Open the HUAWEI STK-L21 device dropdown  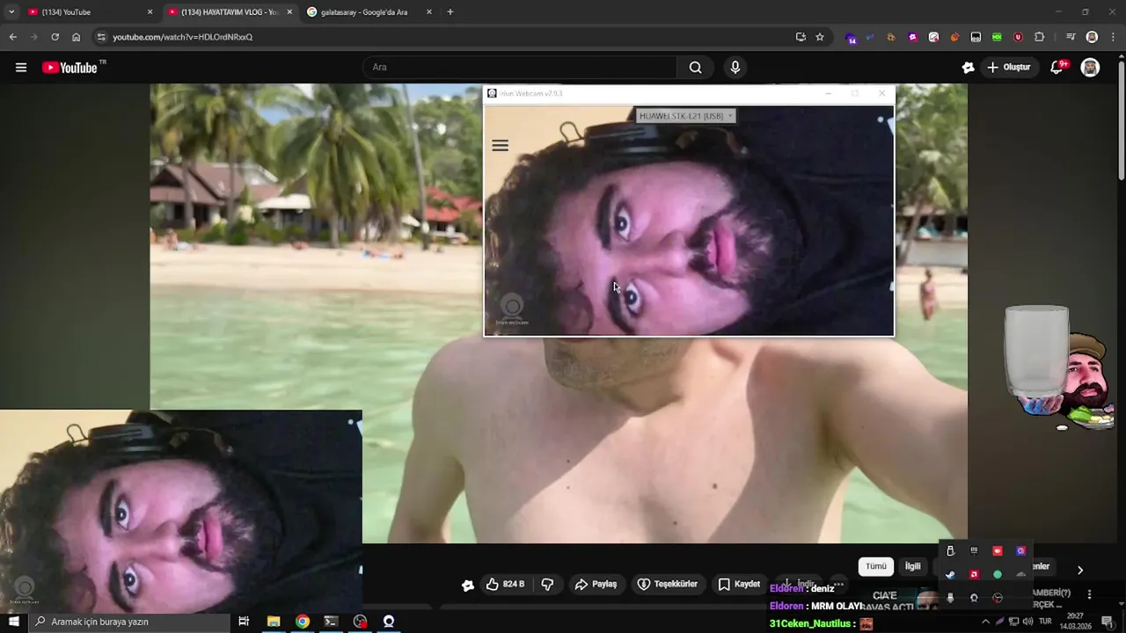(x=685, y=116)
